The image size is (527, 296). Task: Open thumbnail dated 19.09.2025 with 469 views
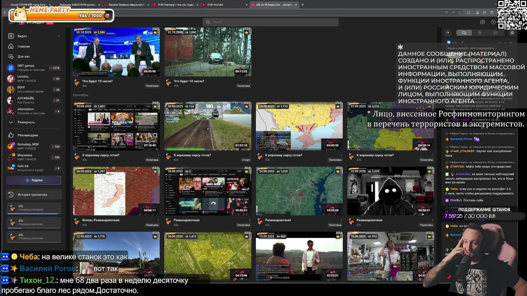point(299,256)
